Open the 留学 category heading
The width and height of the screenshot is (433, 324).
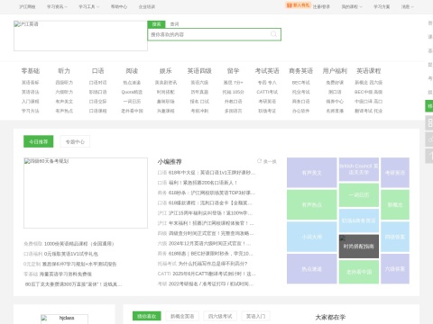pyautogui.click(x=233, y=71)
